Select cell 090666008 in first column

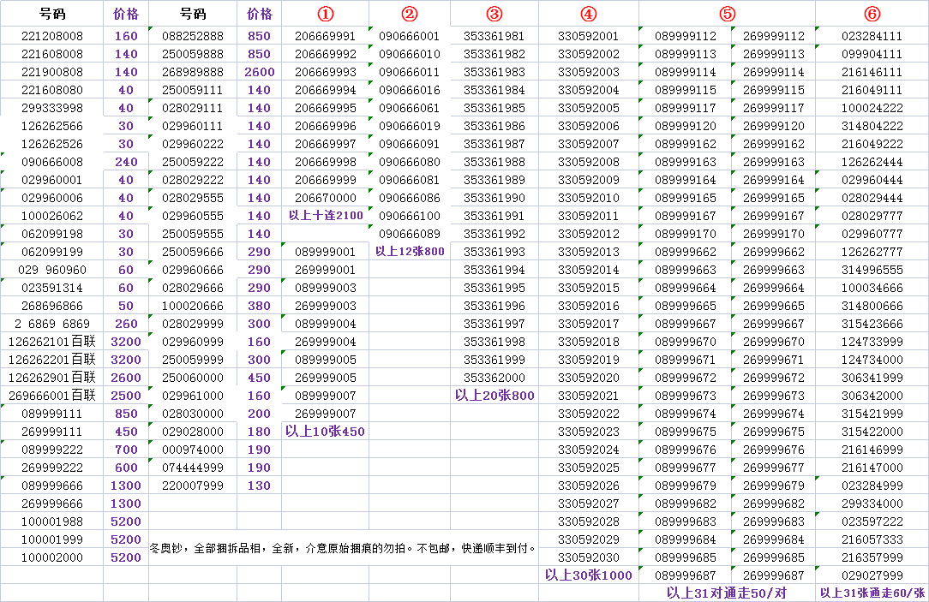click(x=52, y=162)
